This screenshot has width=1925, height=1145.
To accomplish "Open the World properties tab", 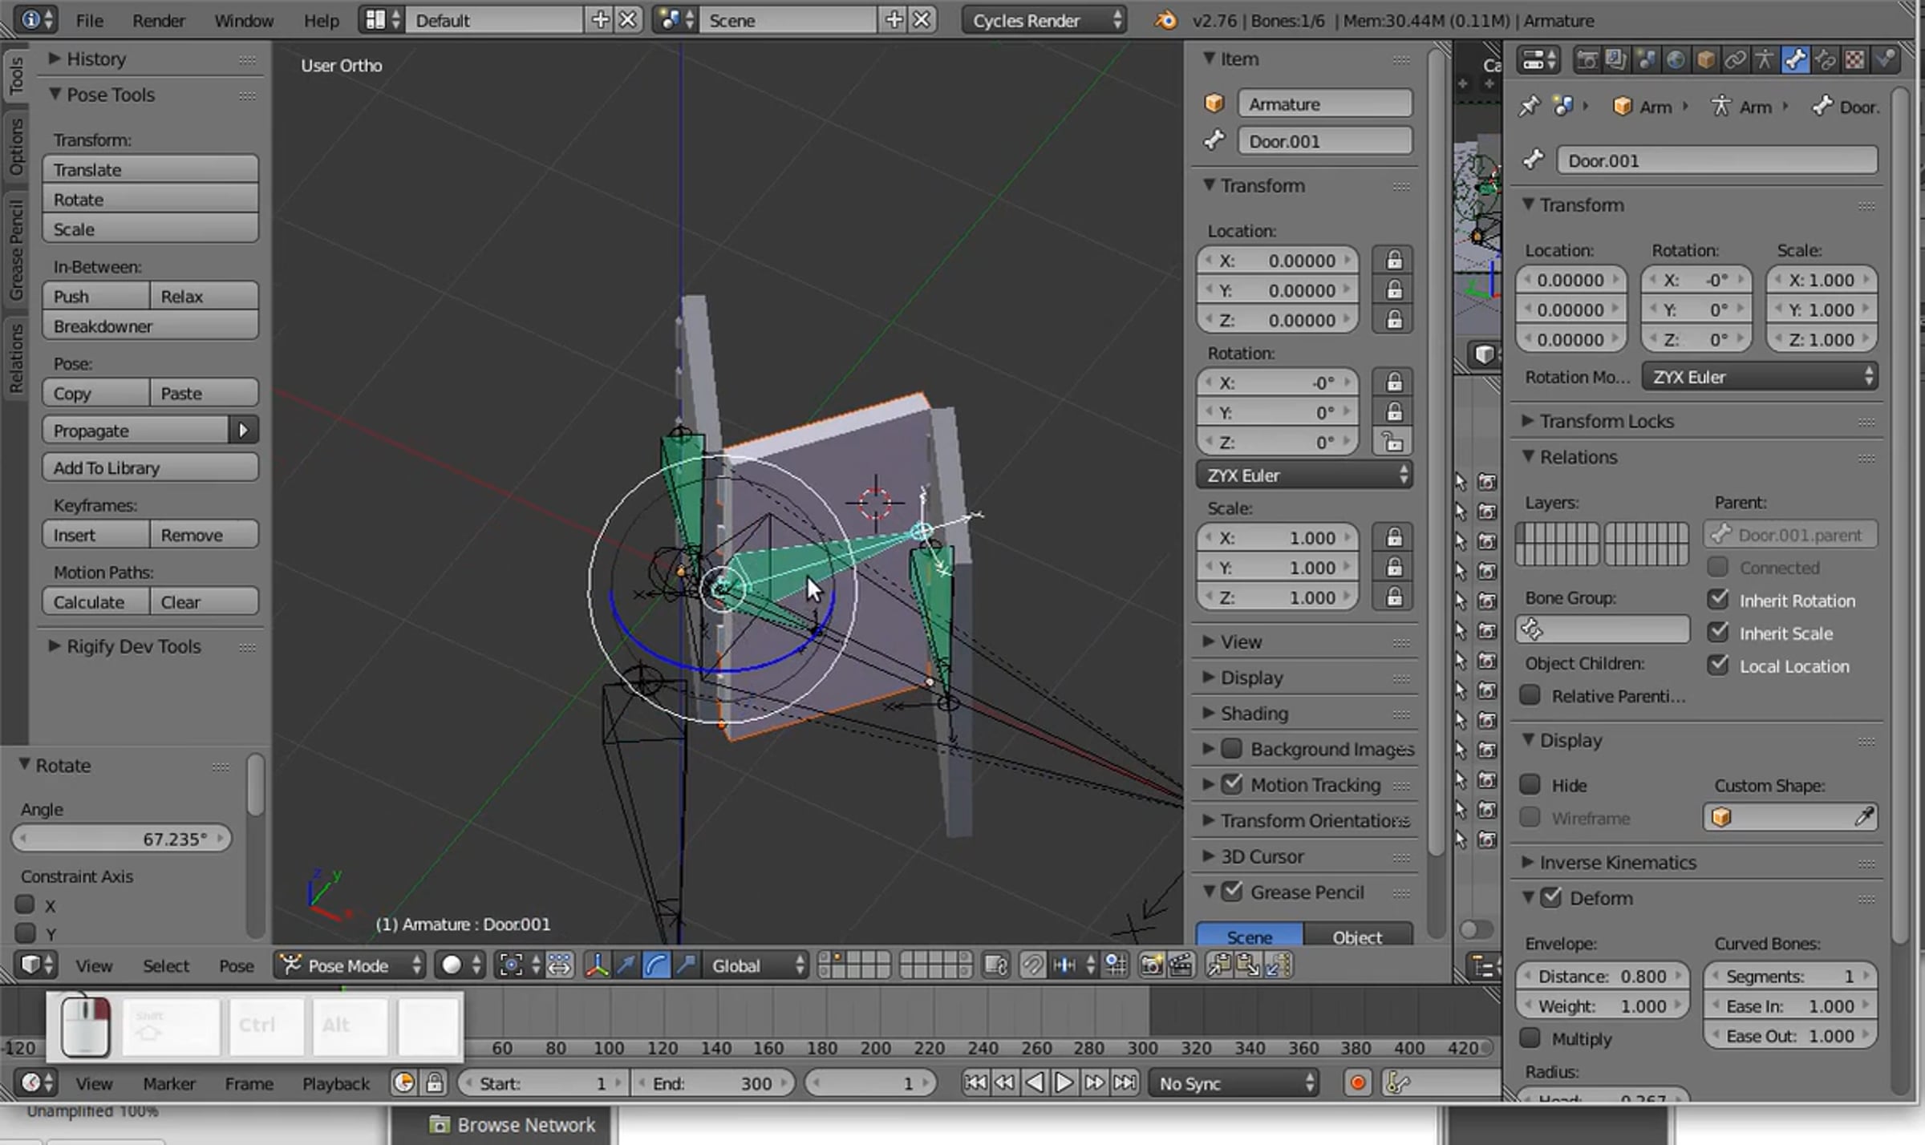I will [1676, 60].
